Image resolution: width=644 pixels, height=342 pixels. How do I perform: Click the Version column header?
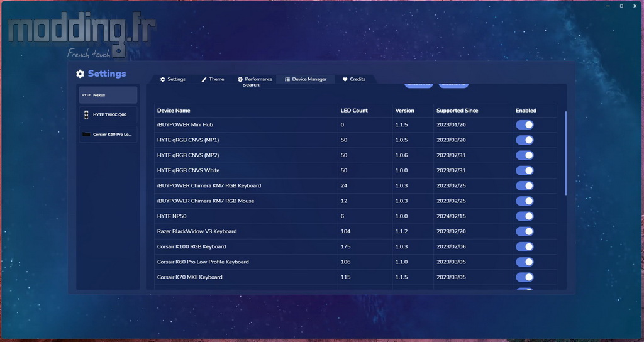click(404, 111)
